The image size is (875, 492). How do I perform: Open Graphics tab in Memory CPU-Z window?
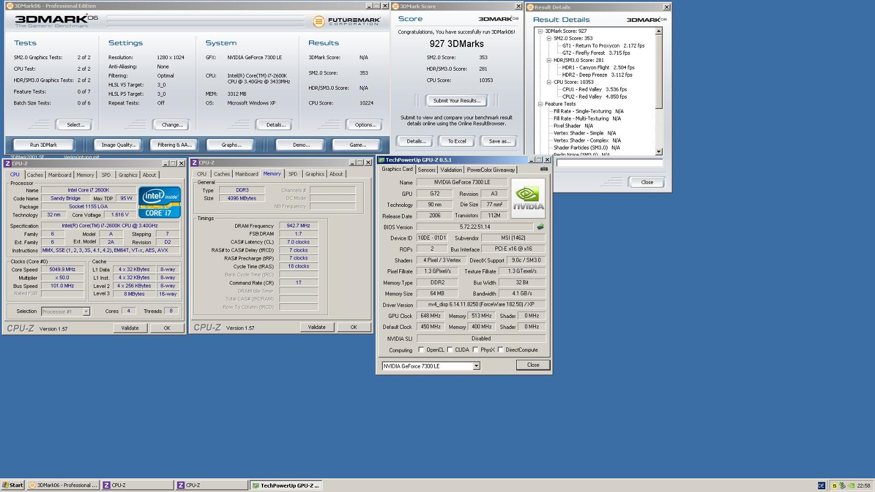[x=314, y=174]
